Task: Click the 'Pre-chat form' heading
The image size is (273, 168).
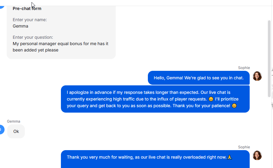Action: (27, 8)
